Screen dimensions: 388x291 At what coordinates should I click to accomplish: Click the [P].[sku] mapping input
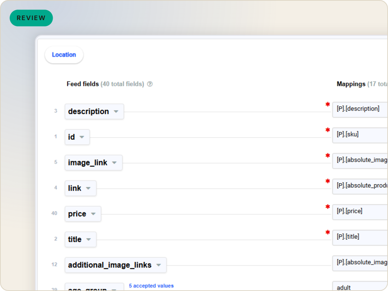click(360, 135)
